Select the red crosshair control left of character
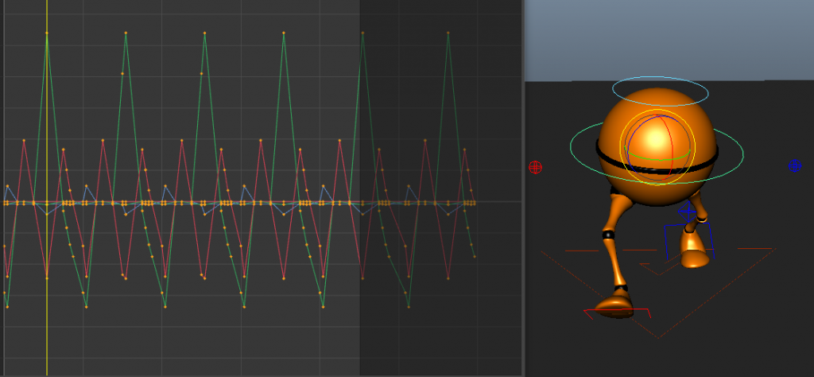Viewport: 814px width, 377px height. [535, 167]
